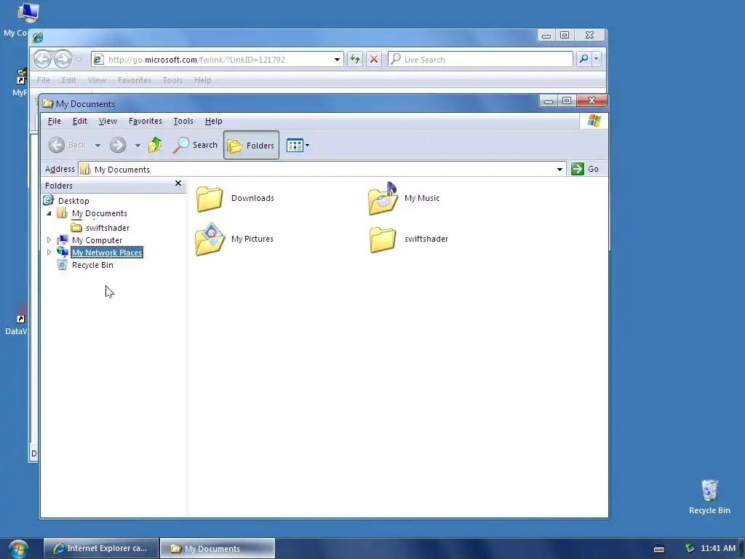
Task: Click the Internet Explorer URL address field
Action: [x=218, y=60]
